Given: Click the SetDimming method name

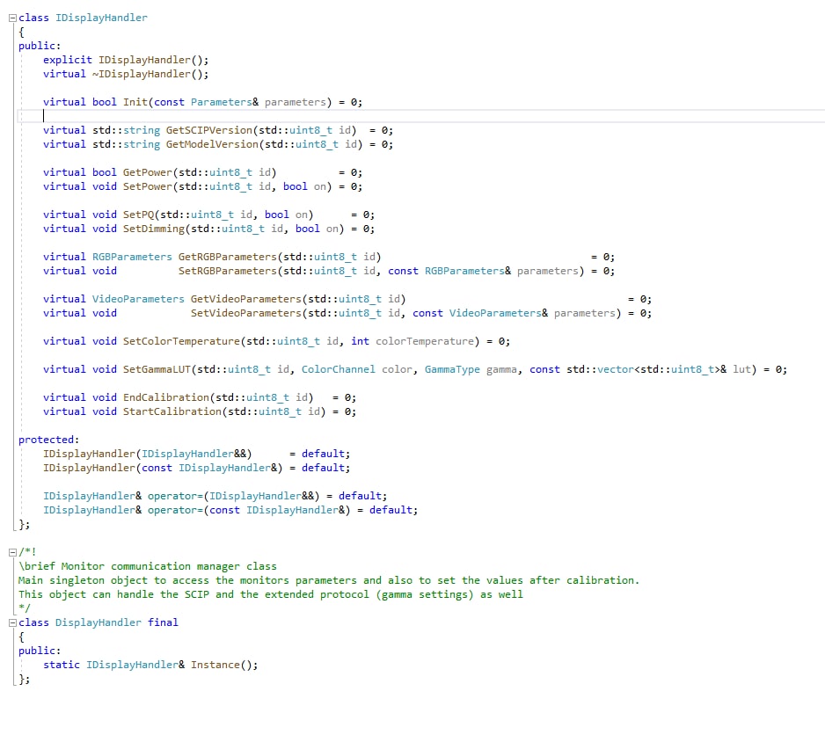Looking at the screenshot, I should [154, 229].
